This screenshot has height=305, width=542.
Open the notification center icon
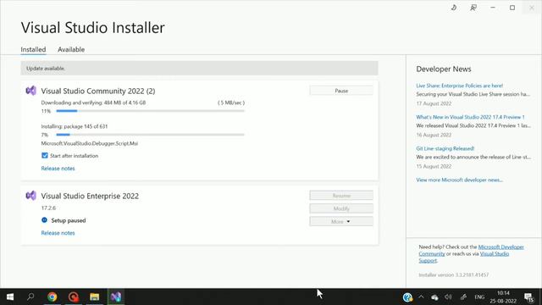(528, 297)
